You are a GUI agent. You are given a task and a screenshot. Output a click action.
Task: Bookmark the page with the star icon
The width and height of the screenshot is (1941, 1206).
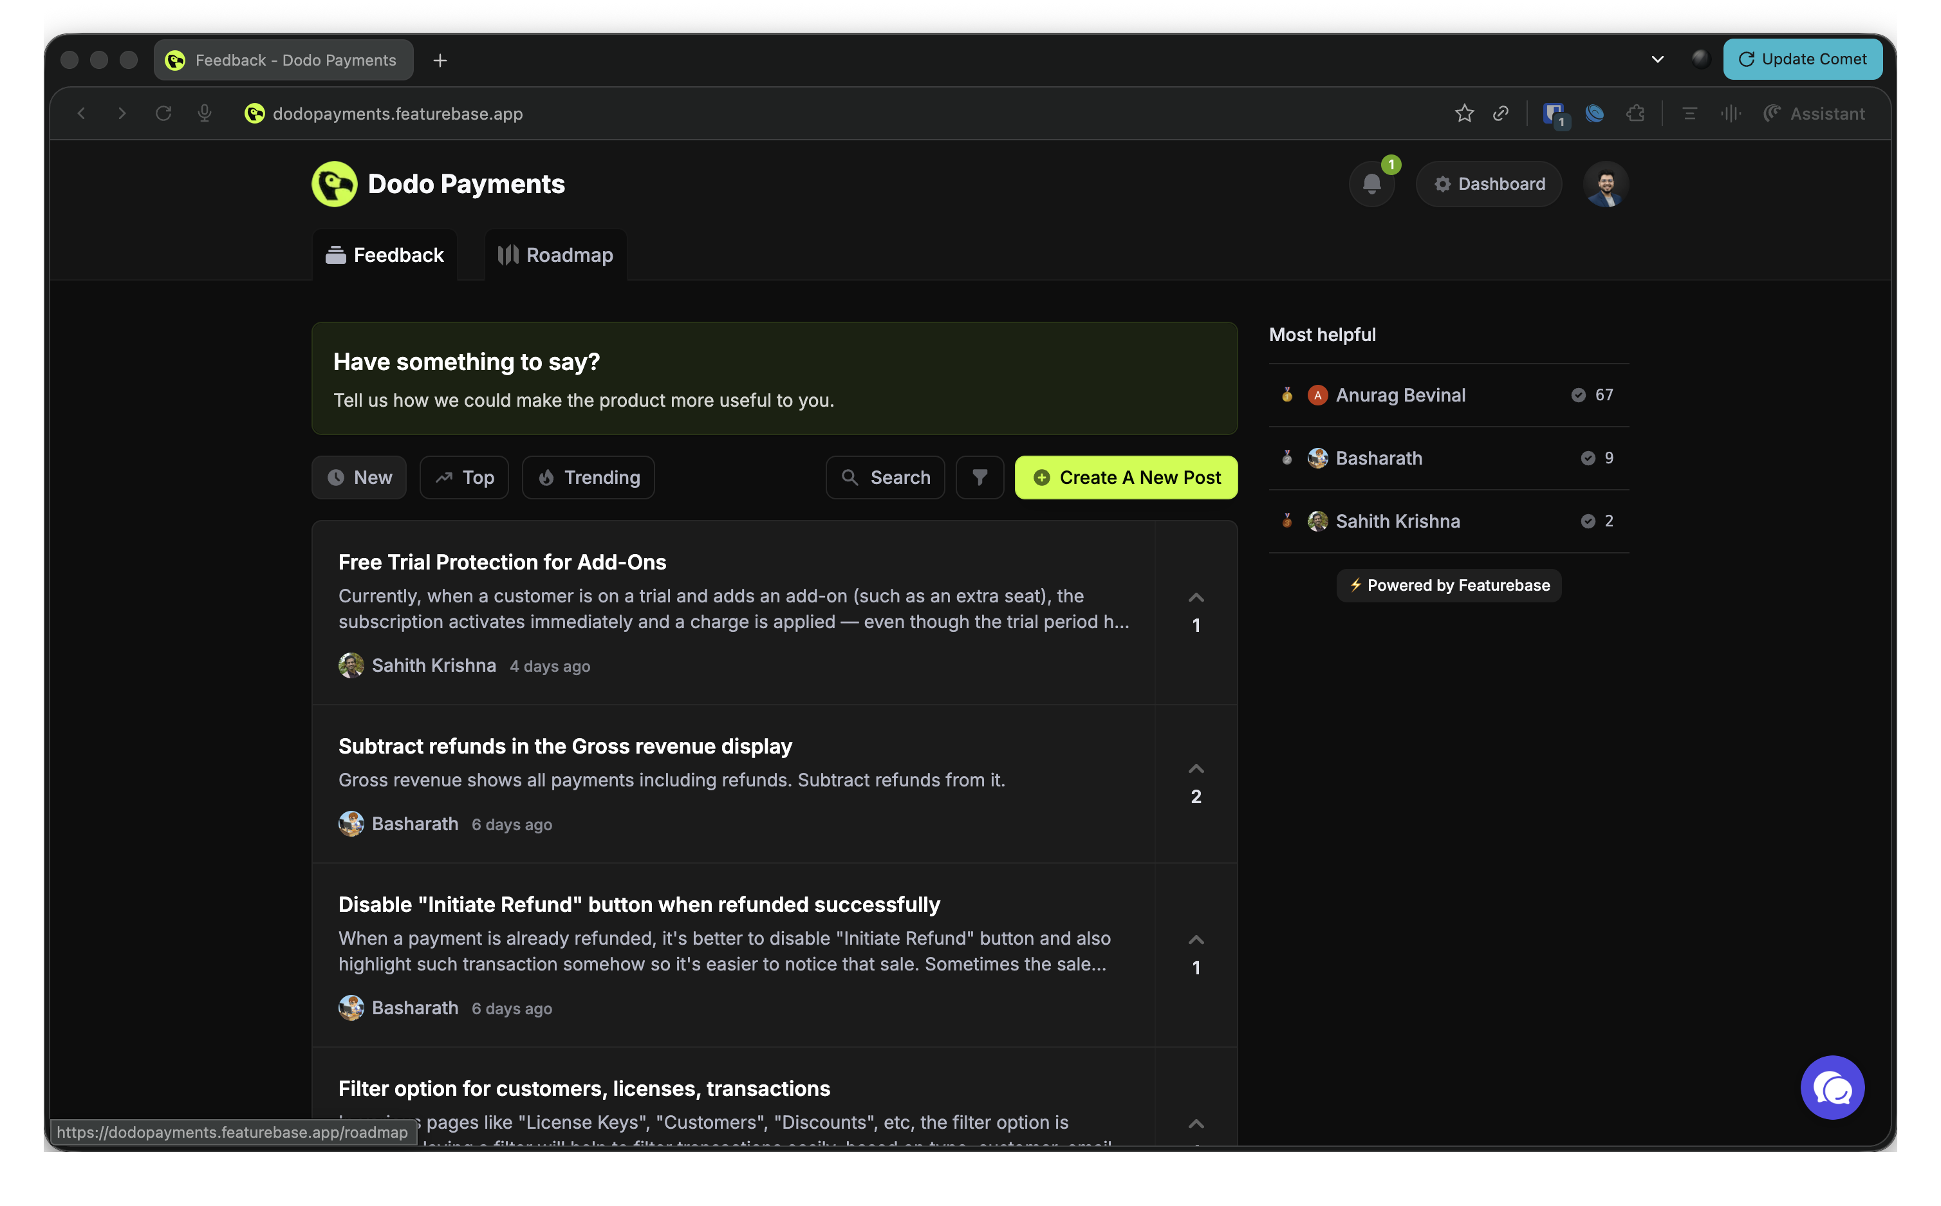click(1464, 113)
